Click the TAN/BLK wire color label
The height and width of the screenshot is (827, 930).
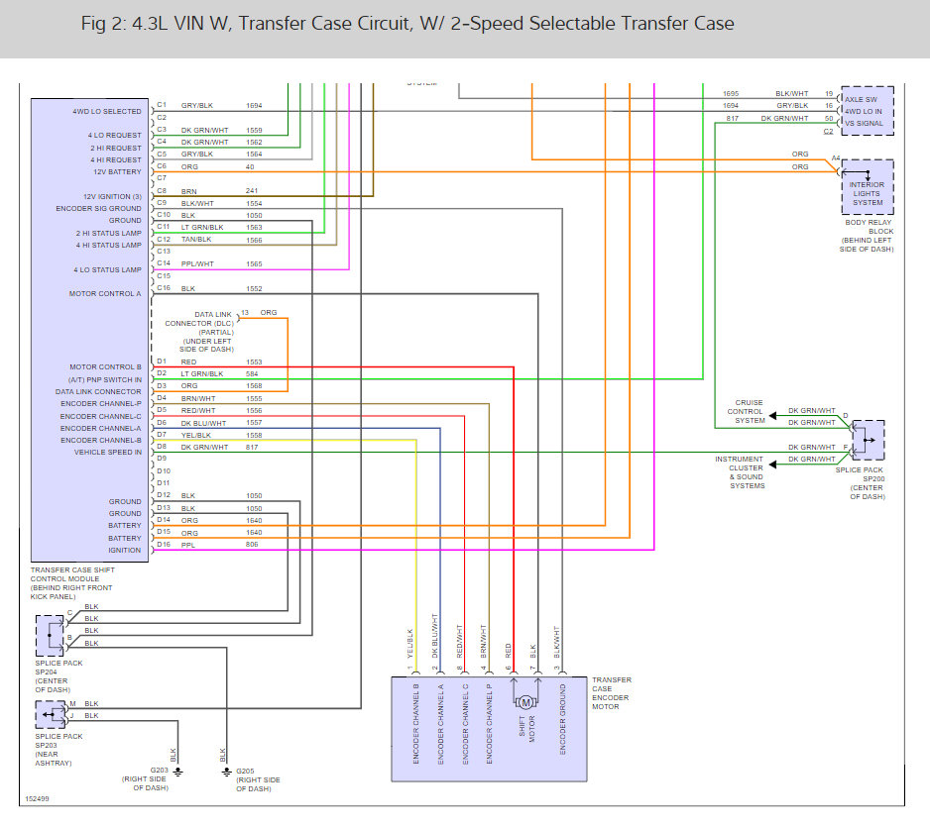point(196,240)
